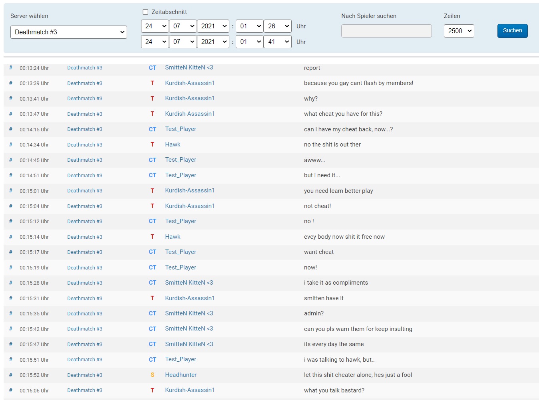
Task: Expand the end minute dropdown showing 41
Action: tap(277, 42)
